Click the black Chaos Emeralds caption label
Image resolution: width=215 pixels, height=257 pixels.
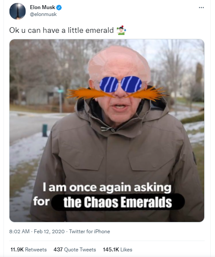pyautogui.click(x=118, y=202)
